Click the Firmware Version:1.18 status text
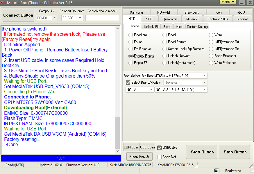This screenshot has width=254, height=174. click(x=83, y=165)
